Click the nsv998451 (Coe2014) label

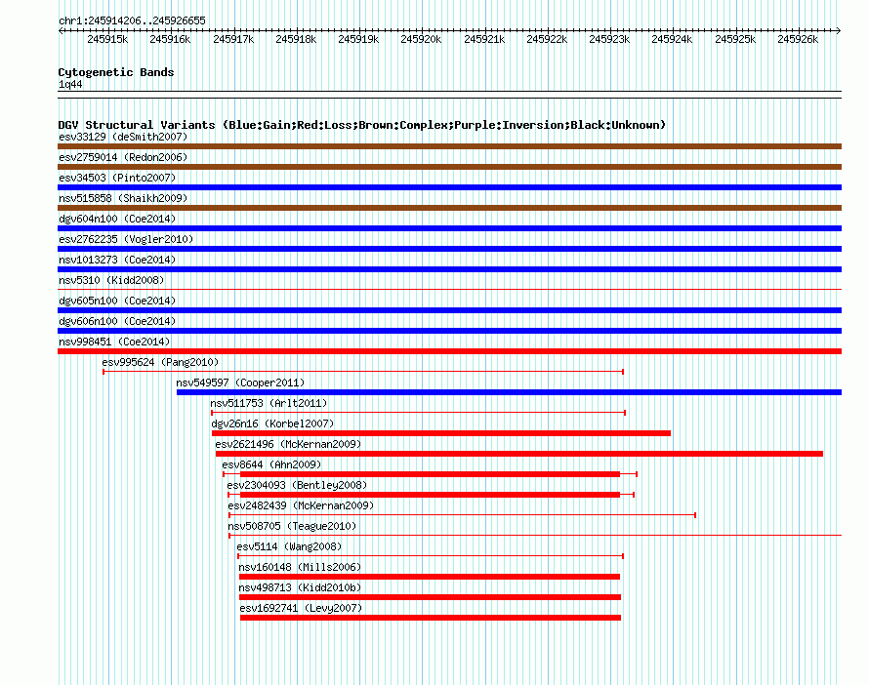[114, 342]
